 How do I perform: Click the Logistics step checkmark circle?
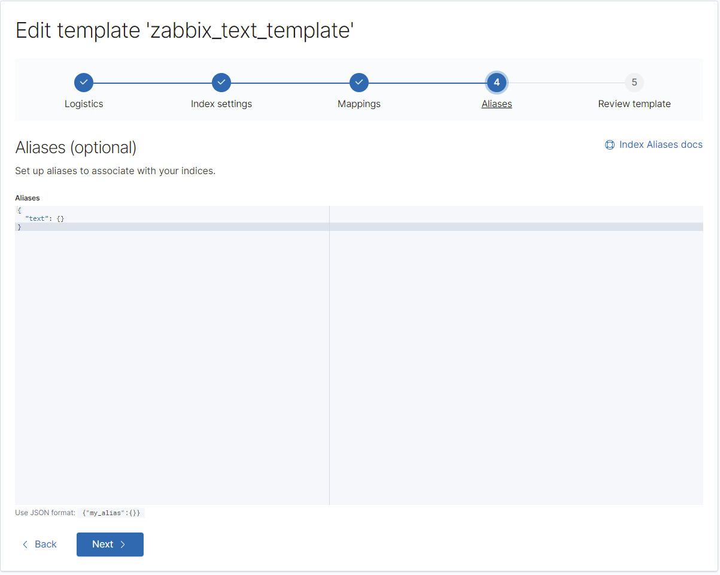84,83
